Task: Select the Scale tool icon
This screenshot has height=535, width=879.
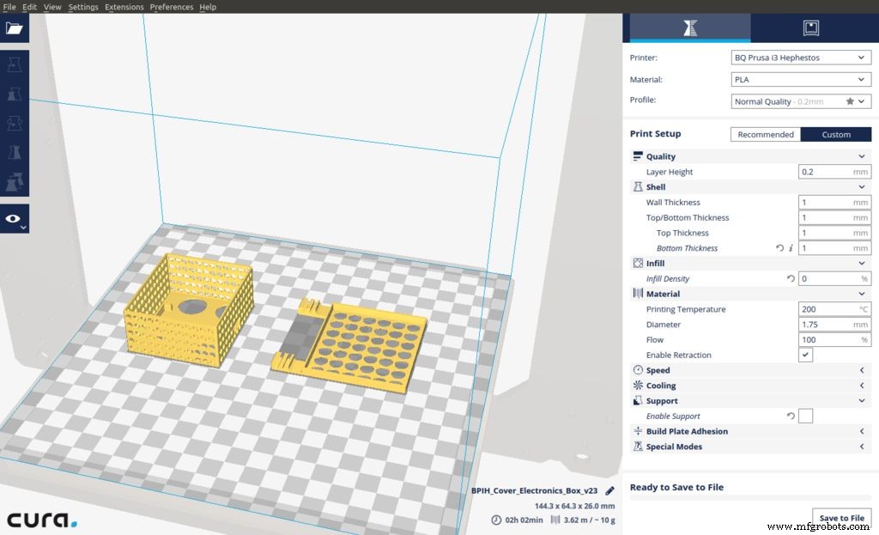Action: tap(15, 94)
